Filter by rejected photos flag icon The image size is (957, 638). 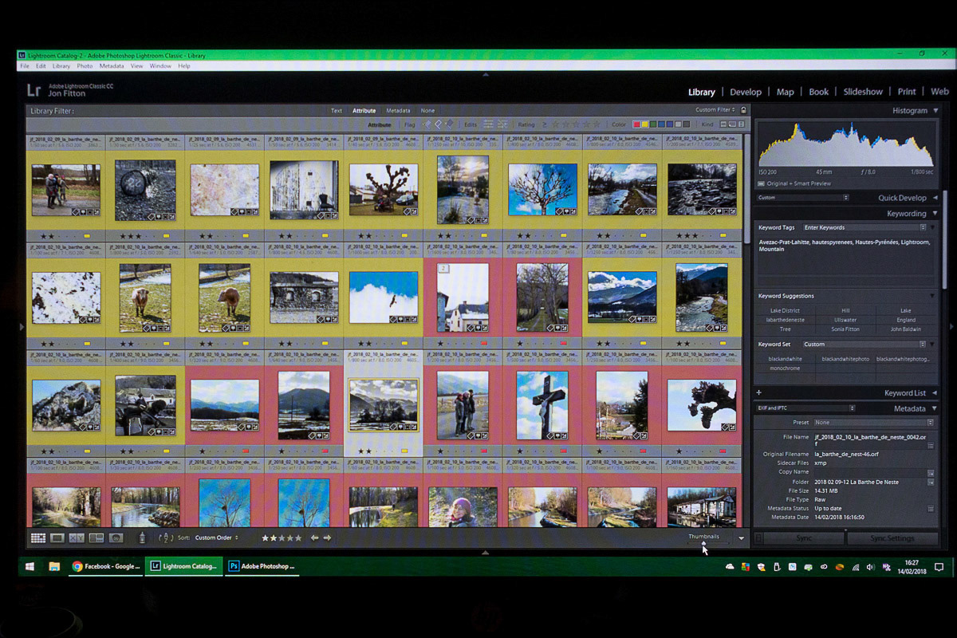(x=449, y=124)
